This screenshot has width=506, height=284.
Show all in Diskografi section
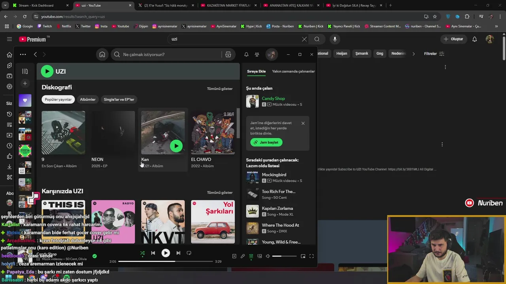click(x=220, y=88)
